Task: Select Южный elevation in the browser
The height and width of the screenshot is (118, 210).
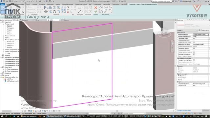Action: click(10, 48)
